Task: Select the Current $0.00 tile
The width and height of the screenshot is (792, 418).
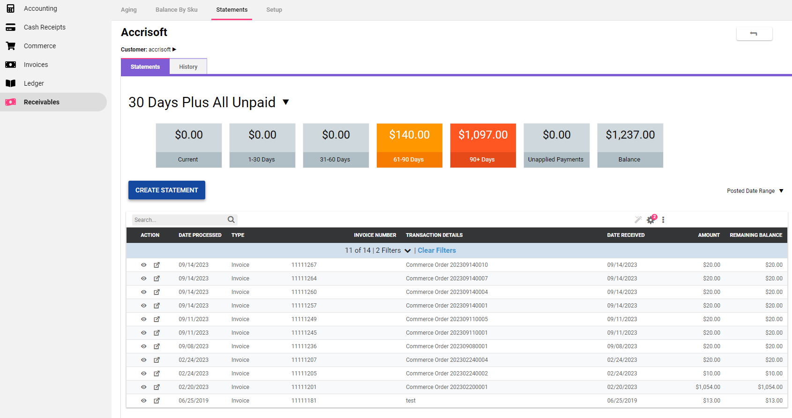Action: pos(189,146)
